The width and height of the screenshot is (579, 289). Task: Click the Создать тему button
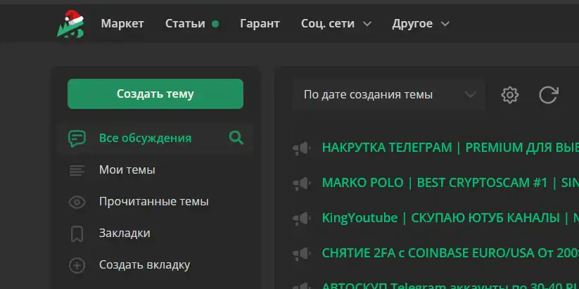(155, 94)
